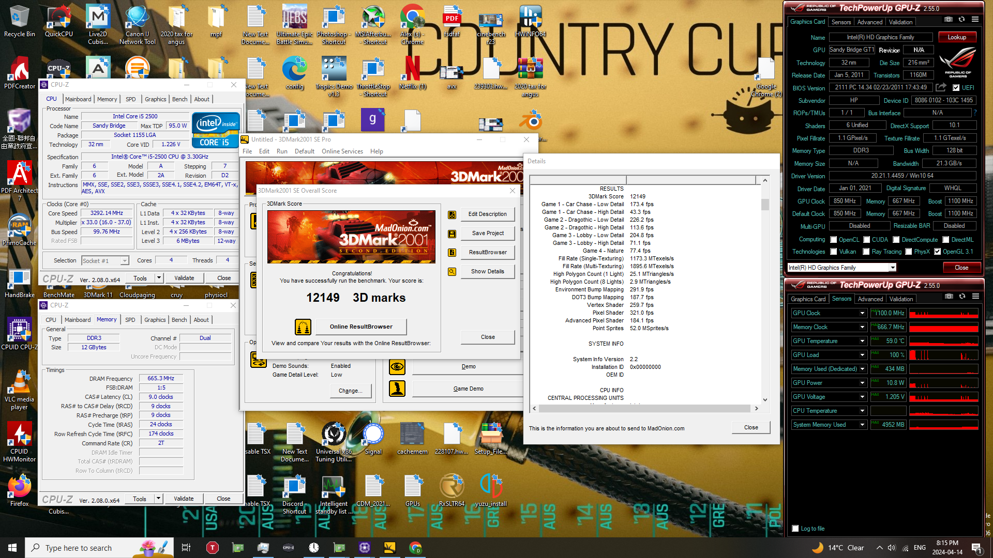Expand Memory Used (Dedicated) sensor dropdown
Image resolution: width=993 pixels, height=558 pixels.
862,369
